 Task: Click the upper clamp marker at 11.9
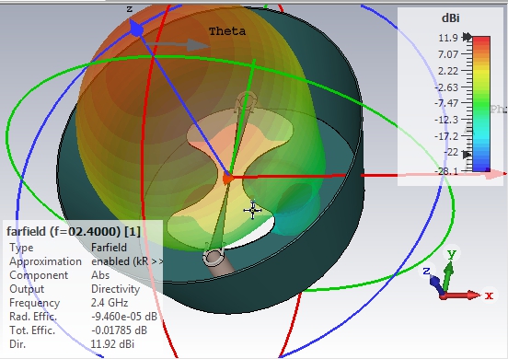[467, 37]
